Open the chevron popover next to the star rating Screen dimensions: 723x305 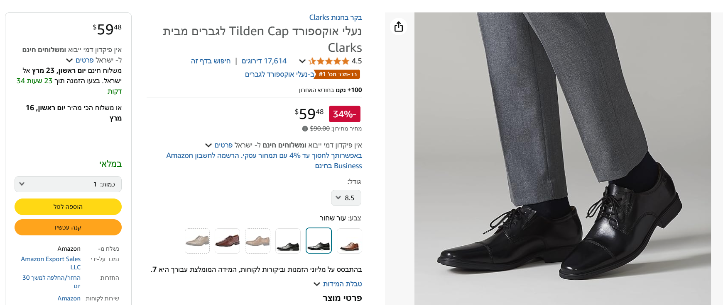click(x=302, y=61)
